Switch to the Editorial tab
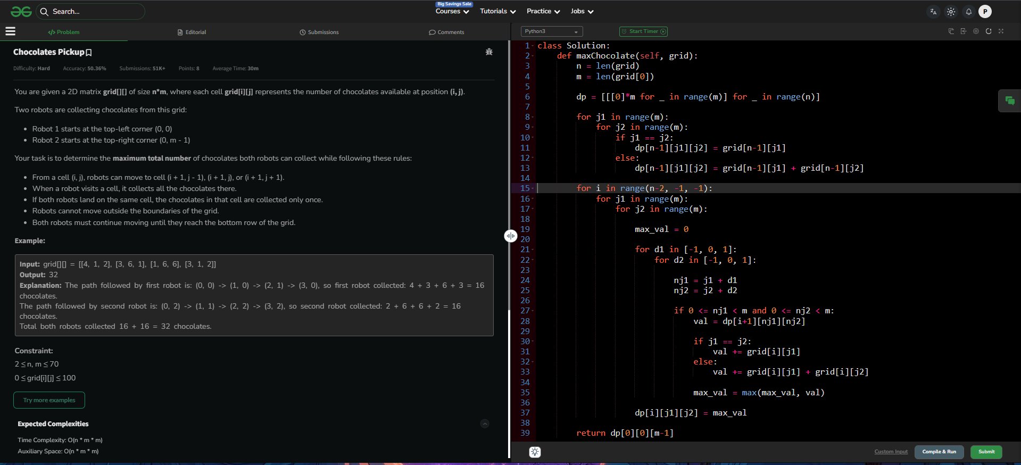The height and width of the screenshot is (465, 1021). pos(192,32)
